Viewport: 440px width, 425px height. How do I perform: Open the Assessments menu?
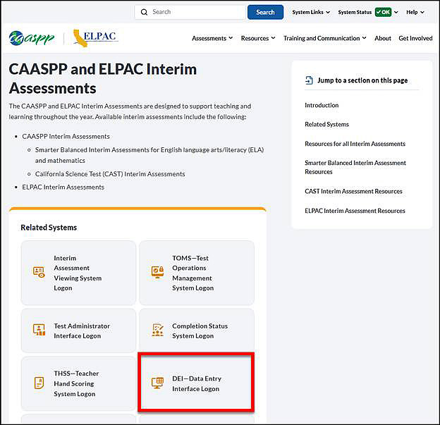(212, 38)
